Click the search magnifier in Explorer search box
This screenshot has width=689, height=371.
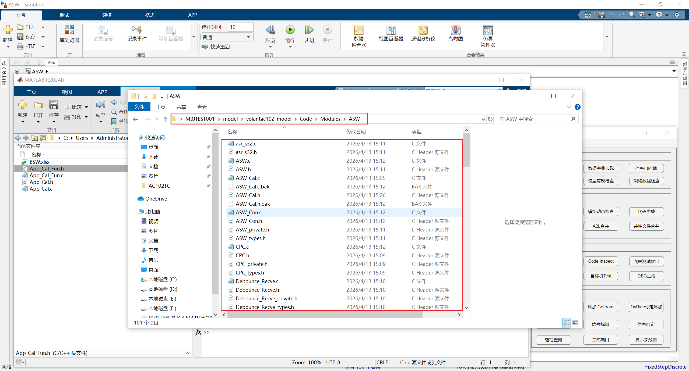(x=573, y=119)
